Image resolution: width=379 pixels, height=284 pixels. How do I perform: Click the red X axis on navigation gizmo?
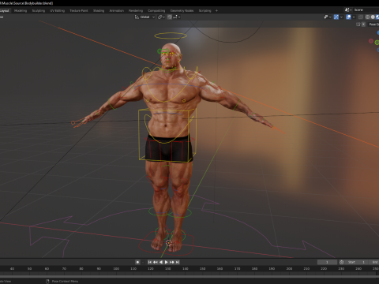371,41
